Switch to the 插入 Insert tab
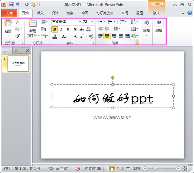The height and width of the screenshot is (173, 194). 40,13
